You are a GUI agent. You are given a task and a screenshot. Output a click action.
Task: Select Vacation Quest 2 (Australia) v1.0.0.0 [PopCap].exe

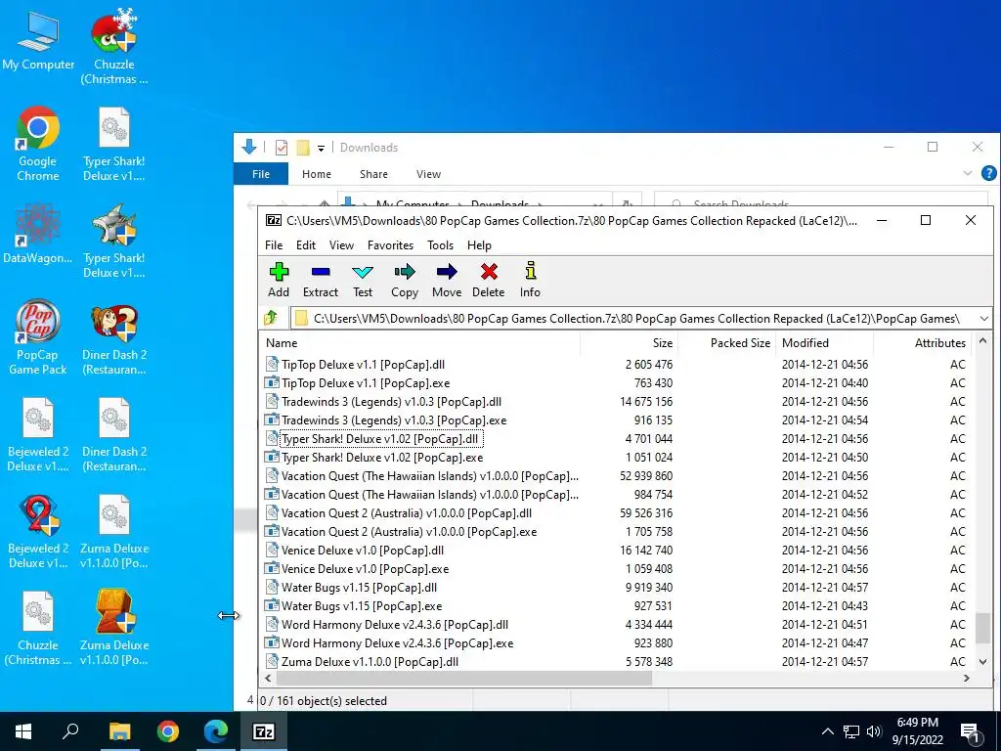401,531
